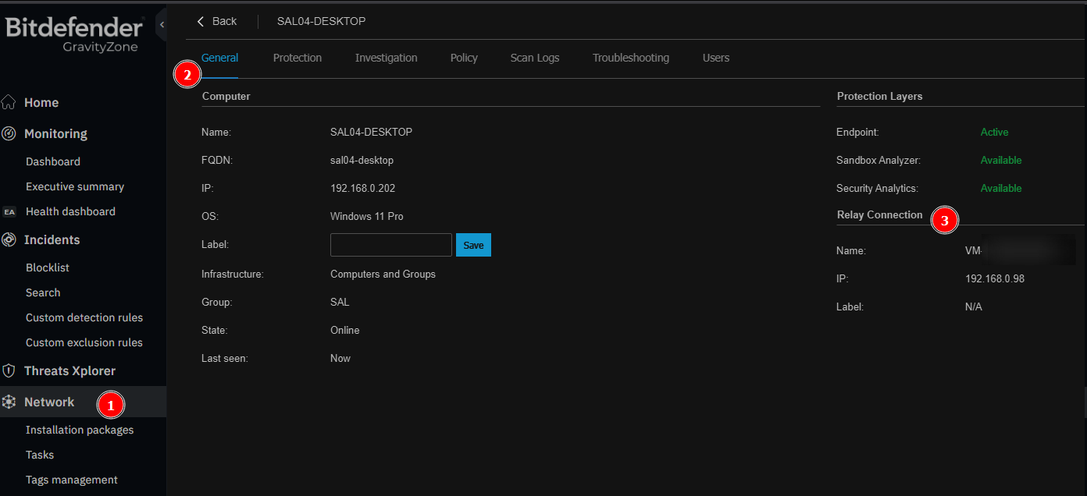Screen dimensions: 1087x496
Task: Open Dashboard under Monitoring
Action: click(53, 161)
